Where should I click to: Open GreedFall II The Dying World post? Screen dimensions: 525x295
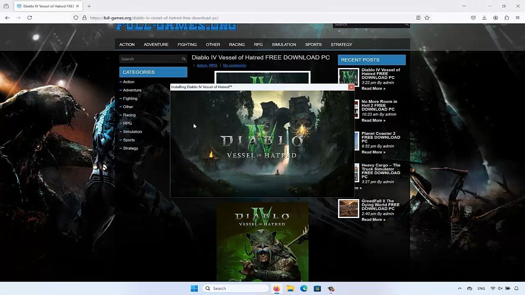point(380,205)
